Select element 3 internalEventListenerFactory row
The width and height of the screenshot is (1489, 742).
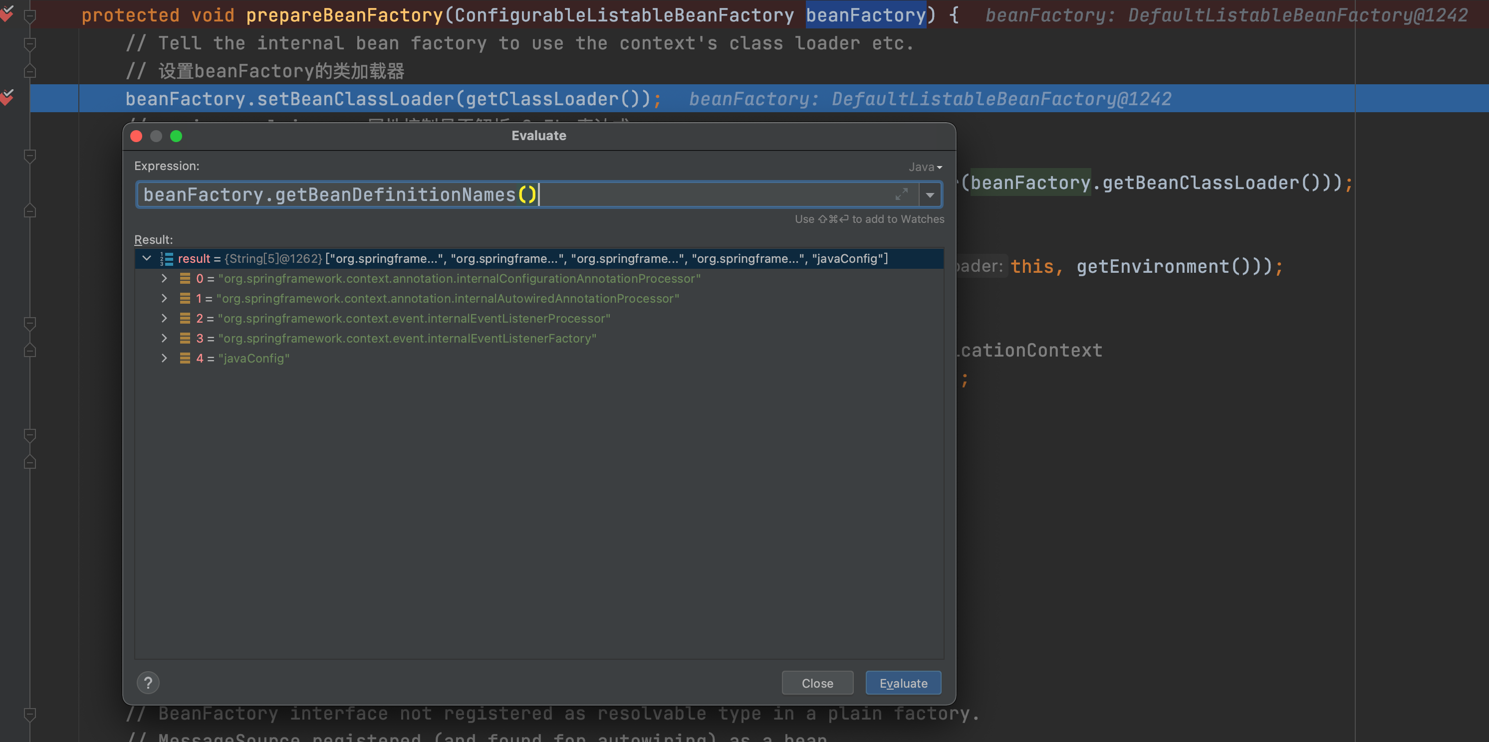406,339
